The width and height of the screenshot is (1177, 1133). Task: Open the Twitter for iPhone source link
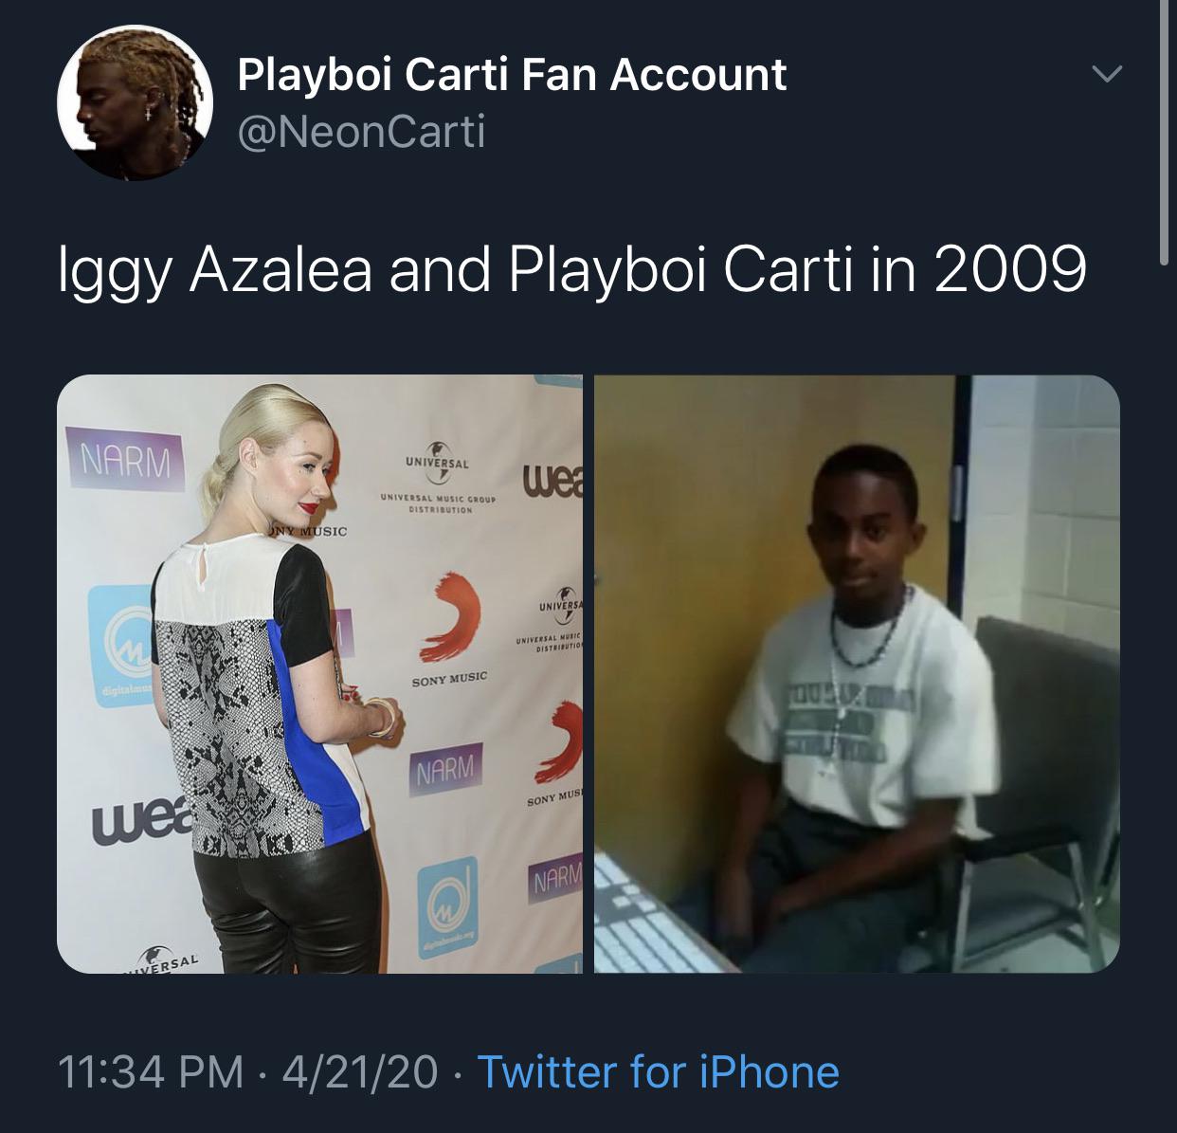pos(659,1072)
